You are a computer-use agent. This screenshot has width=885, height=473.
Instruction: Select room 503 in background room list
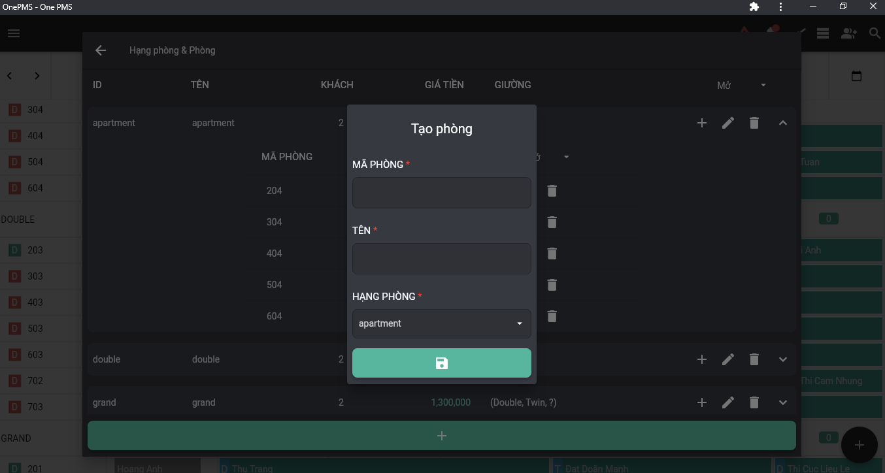(35, 329)
